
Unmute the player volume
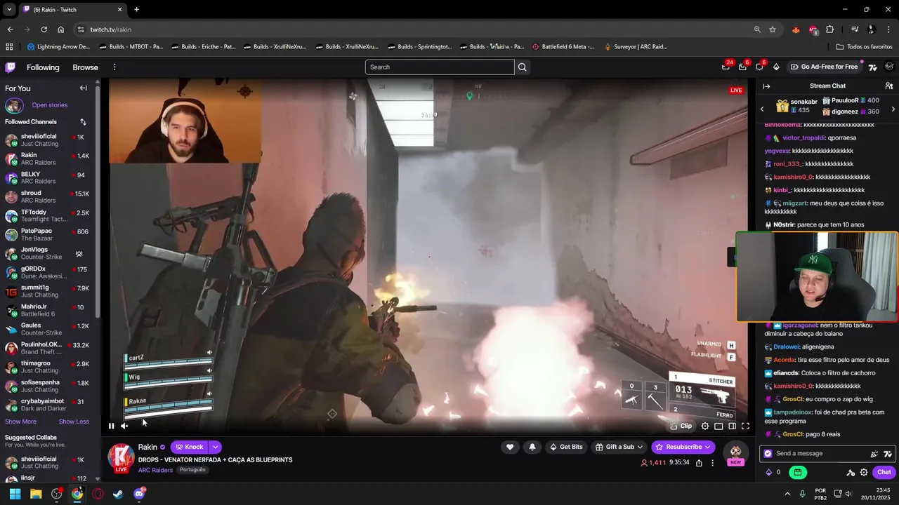[124, 426]
